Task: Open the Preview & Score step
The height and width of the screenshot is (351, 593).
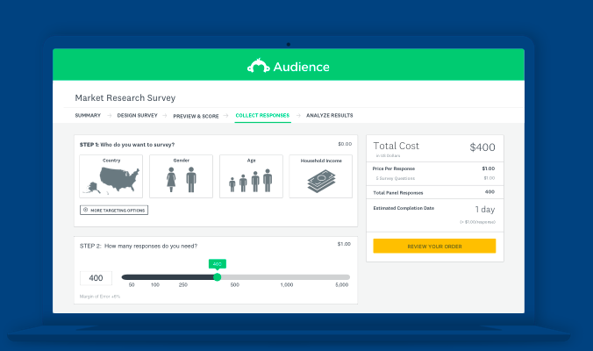Action: click(x=196, y=116)
